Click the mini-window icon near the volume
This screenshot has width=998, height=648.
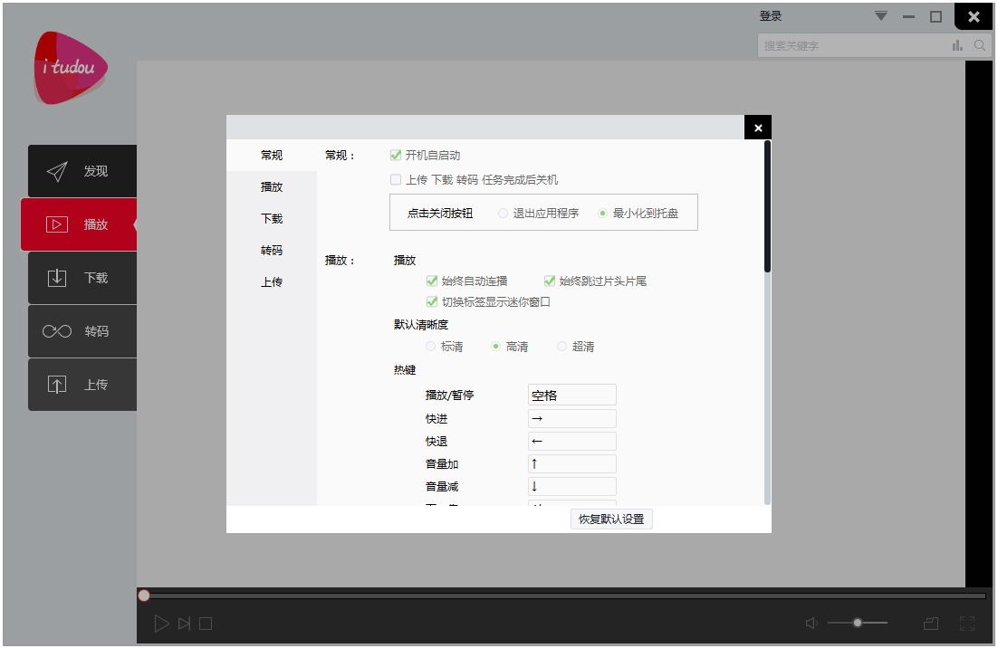pyautogui.click(x=931, y=623)
